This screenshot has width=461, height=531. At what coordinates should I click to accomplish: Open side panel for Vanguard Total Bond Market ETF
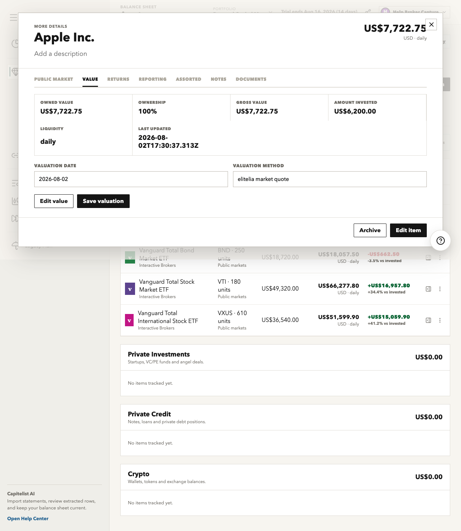(429, 257)
